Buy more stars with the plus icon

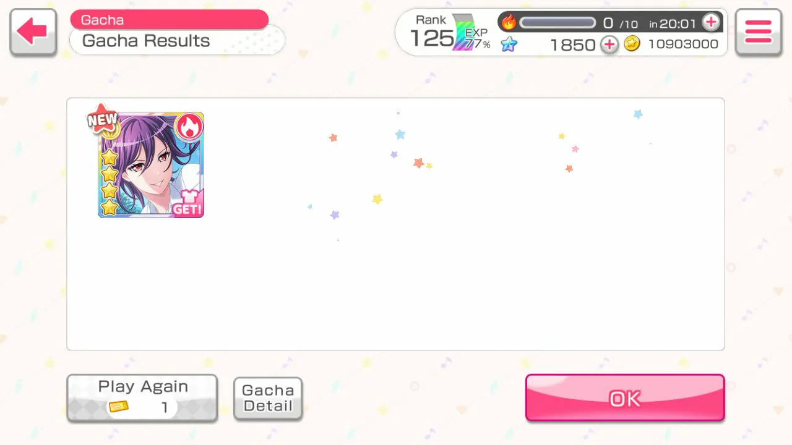point(609,44)
